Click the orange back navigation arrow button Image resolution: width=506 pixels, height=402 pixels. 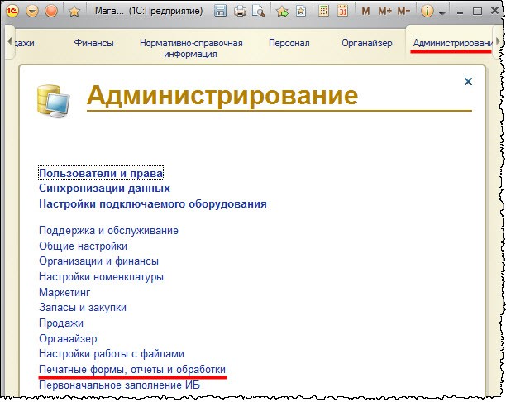31,12
